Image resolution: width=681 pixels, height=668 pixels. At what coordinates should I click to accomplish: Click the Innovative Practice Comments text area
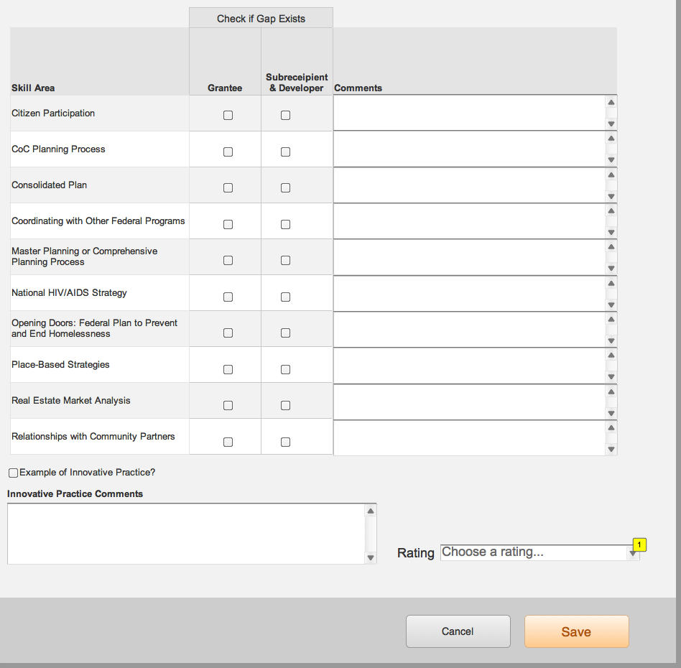pyautogui.click(x=187, y=534)
